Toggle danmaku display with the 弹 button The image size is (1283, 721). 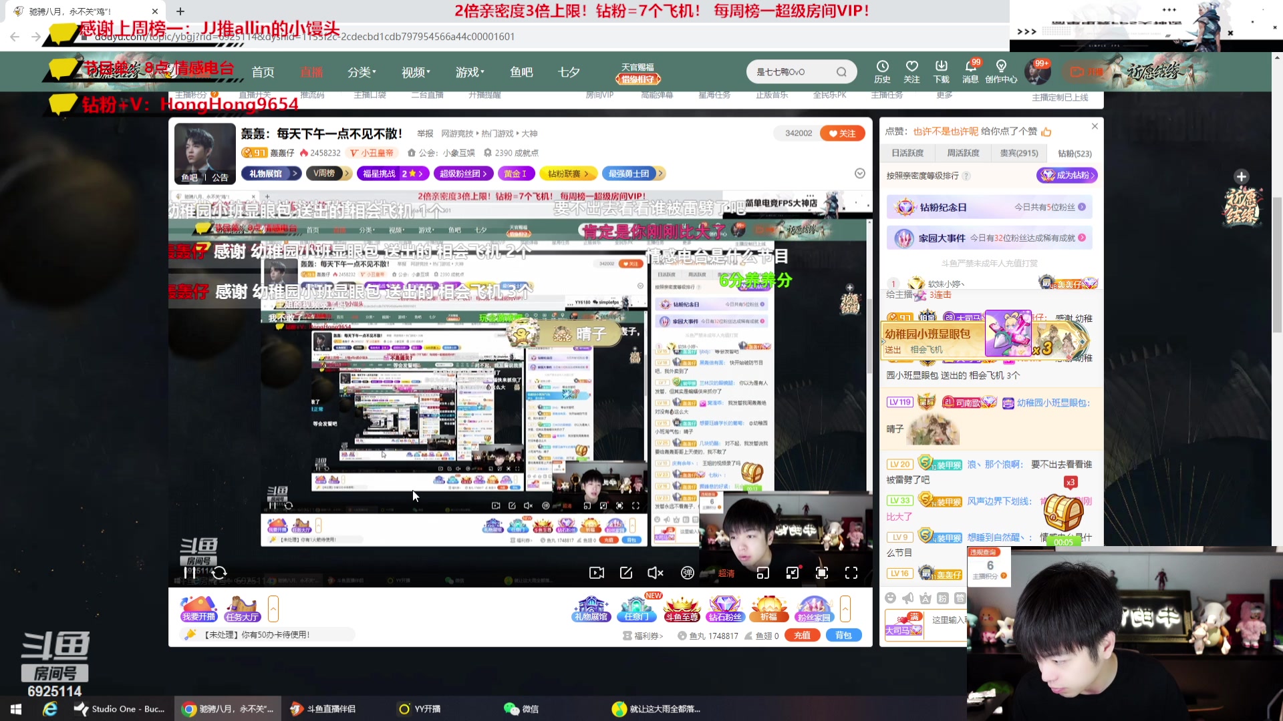pos(686,573)
